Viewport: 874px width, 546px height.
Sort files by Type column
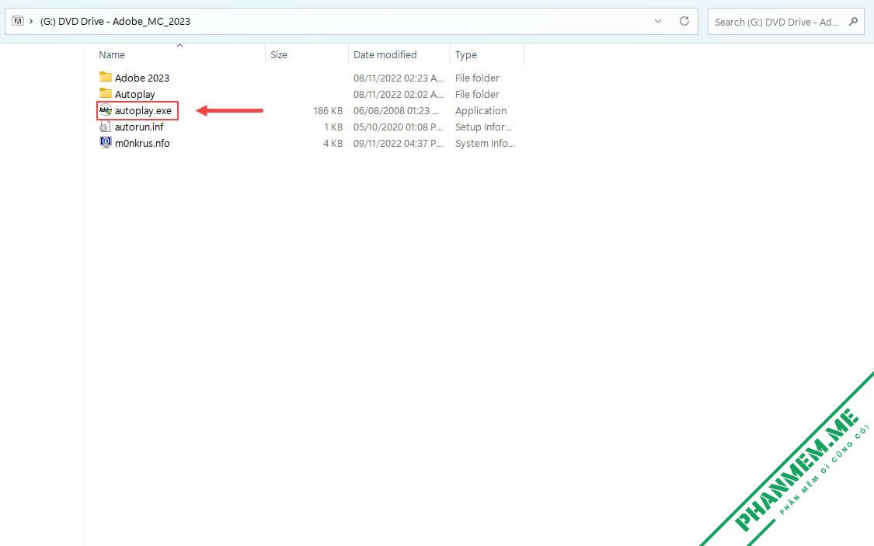(465, 54)
